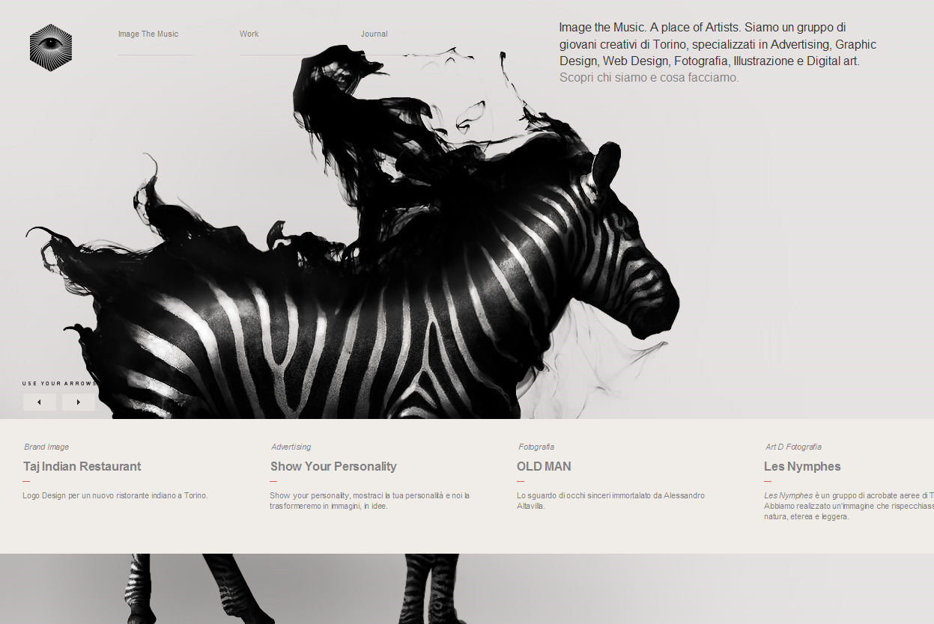Image resolution: width=934 pixels, height=624 pixels.
Task: Click the Show Your Personality description text
Action: click(370, 501)
